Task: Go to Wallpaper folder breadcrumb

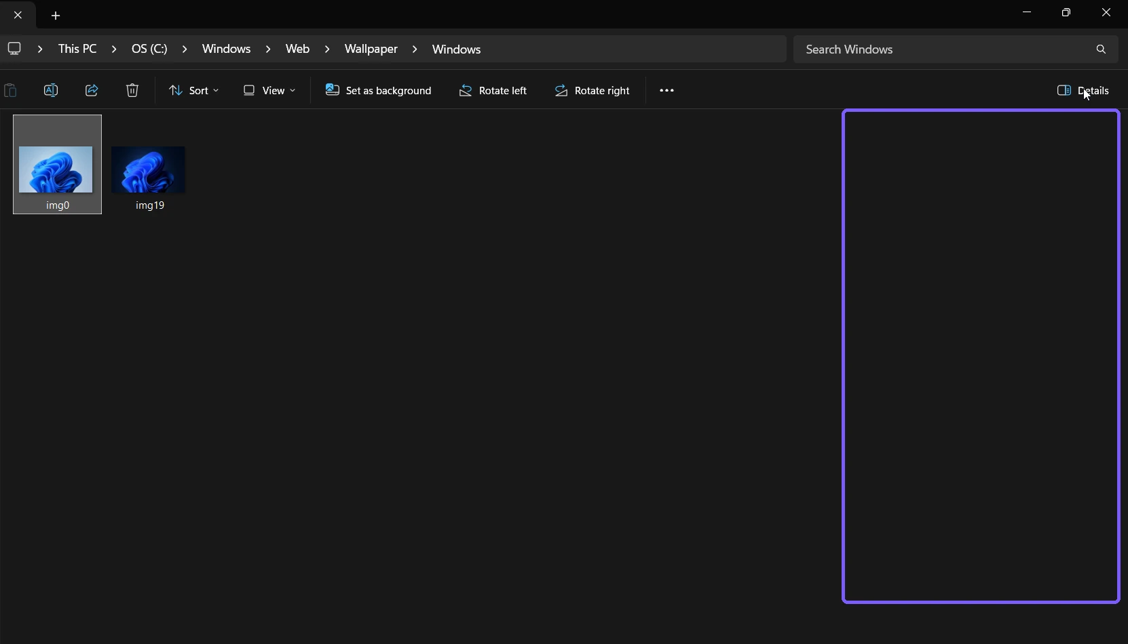Action: 371,49
